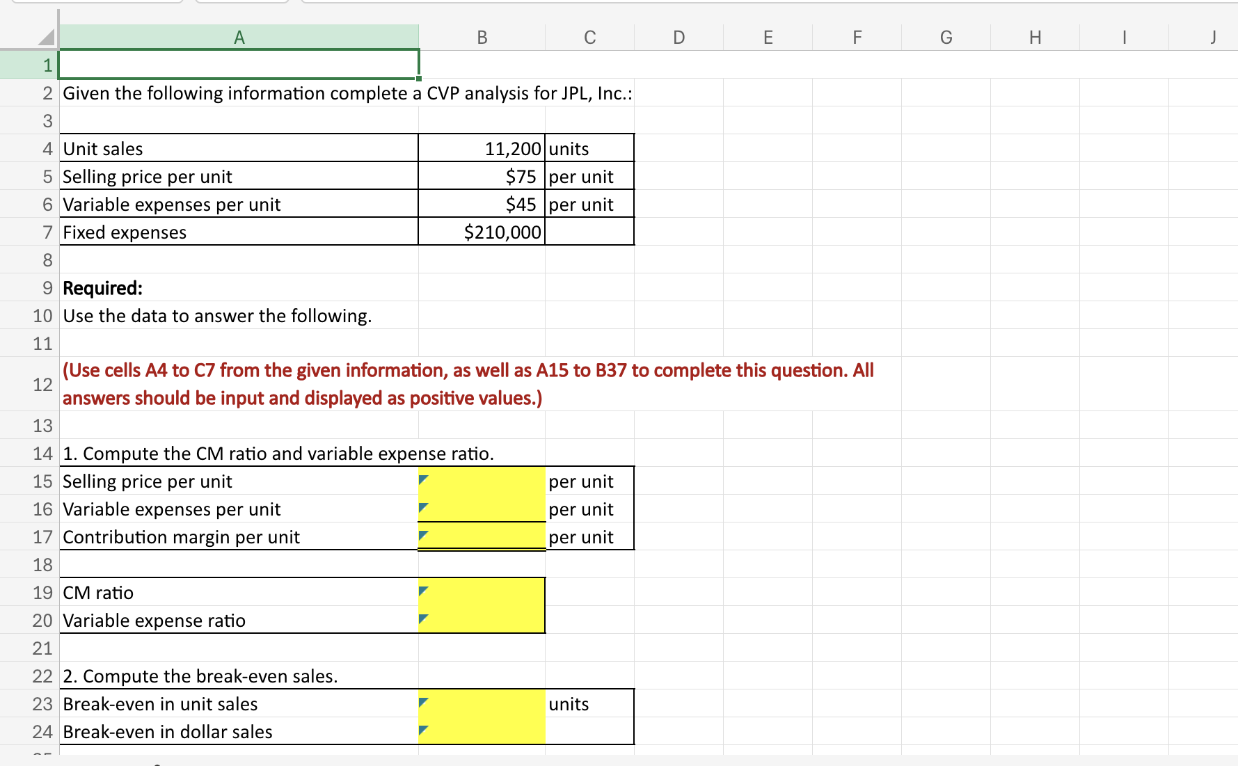The width and height of the screenshot is (1238, 766).
Task: Select the yellow input cell for Break-even in unit sales
Action: coord(482,703)
